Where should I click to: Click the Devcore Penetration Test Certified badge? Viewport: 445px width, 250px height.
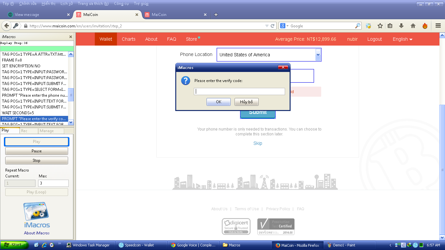(x=276, y=227)
